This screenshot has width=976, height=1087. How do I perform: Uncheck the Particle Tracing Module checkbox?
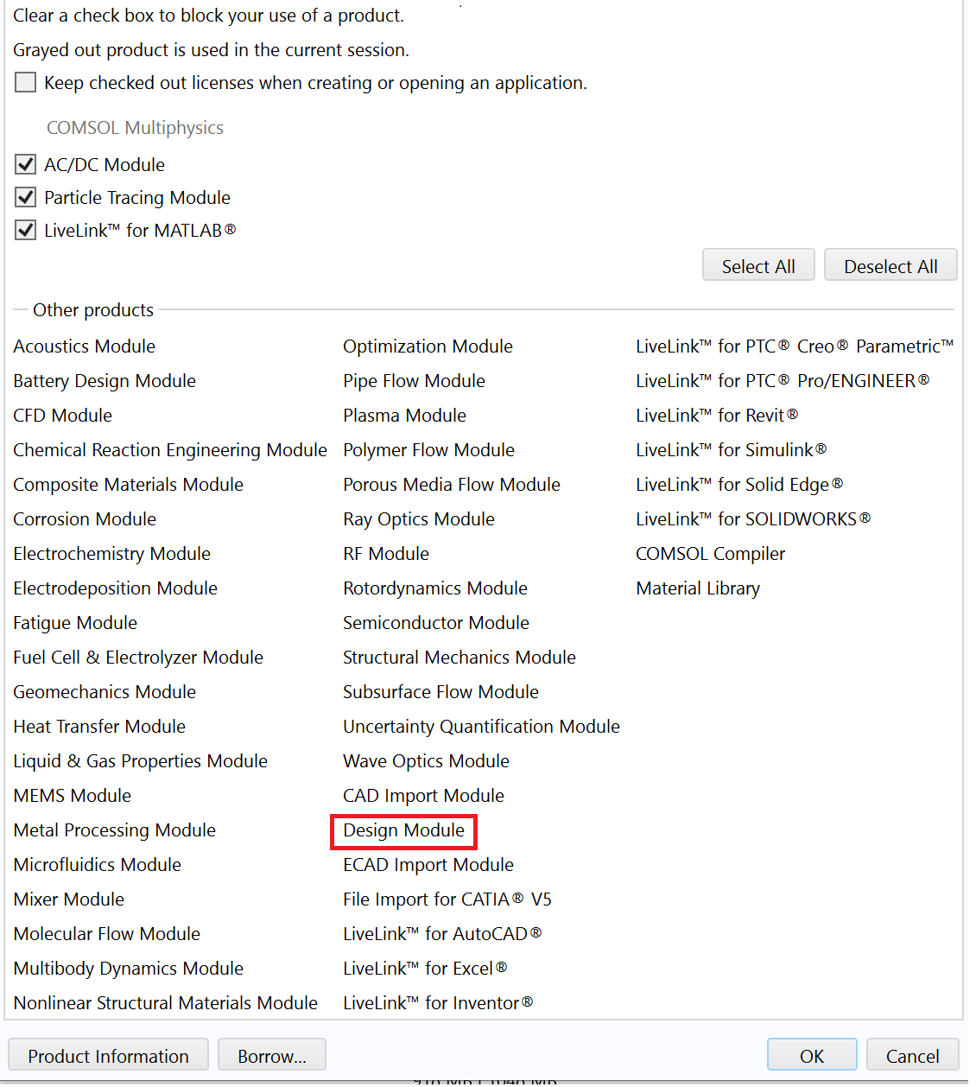[x=26, y=198]
